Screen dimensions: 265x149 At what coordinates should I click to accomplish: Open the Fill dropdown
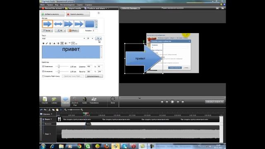60,31
